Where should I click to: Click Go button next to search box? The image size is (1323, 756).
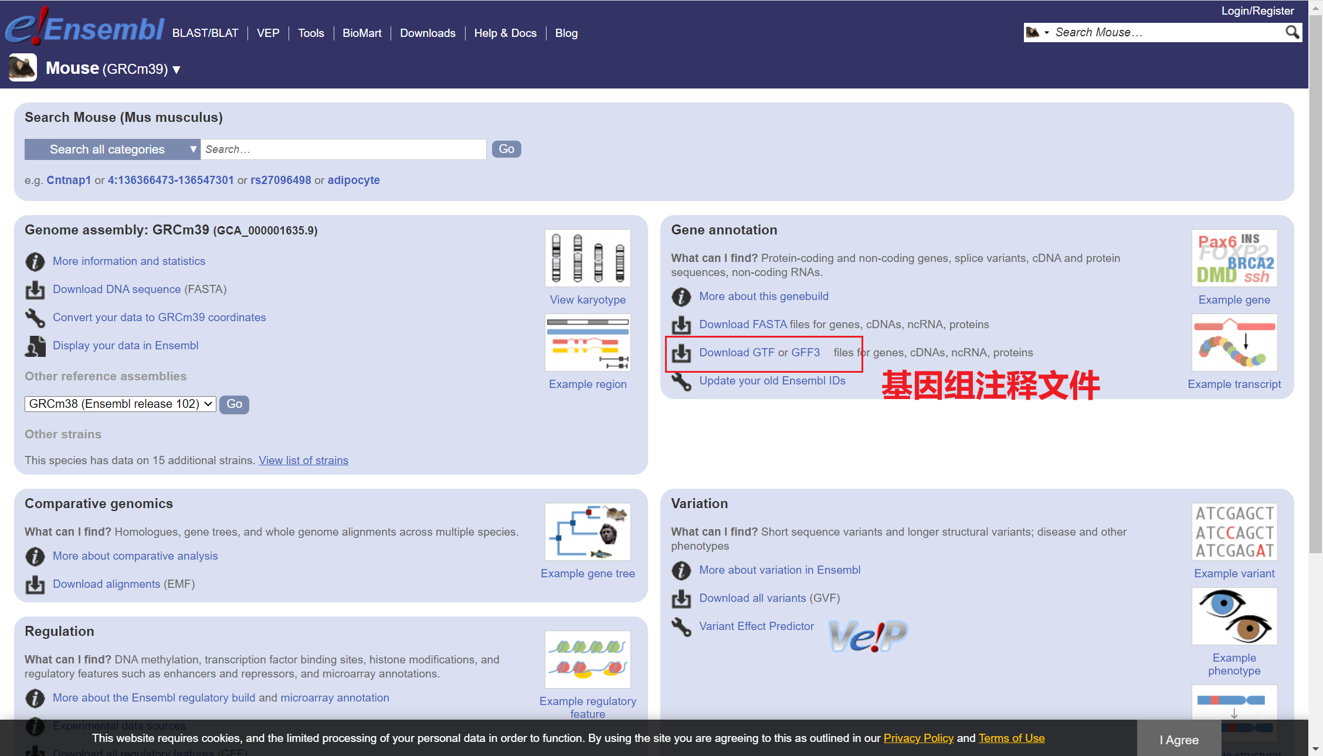point(506,149)
